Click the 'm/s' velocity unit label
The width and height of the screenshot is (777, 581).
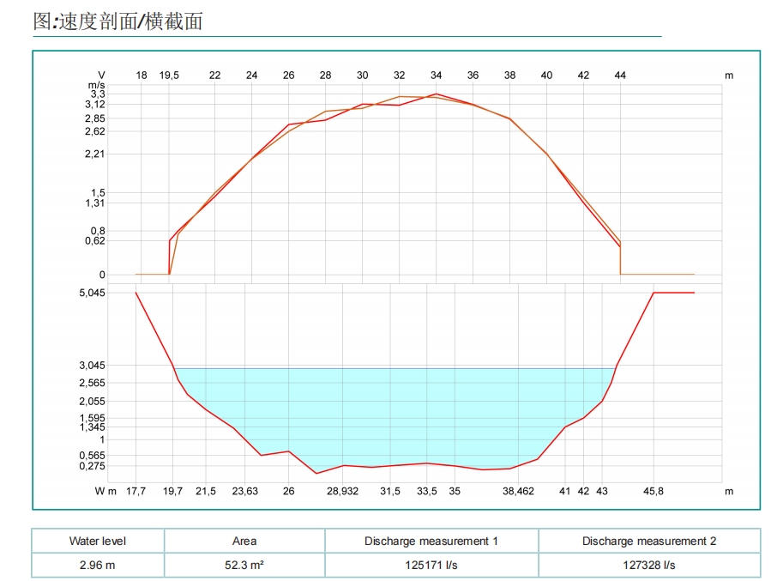(x=97, y=85)
